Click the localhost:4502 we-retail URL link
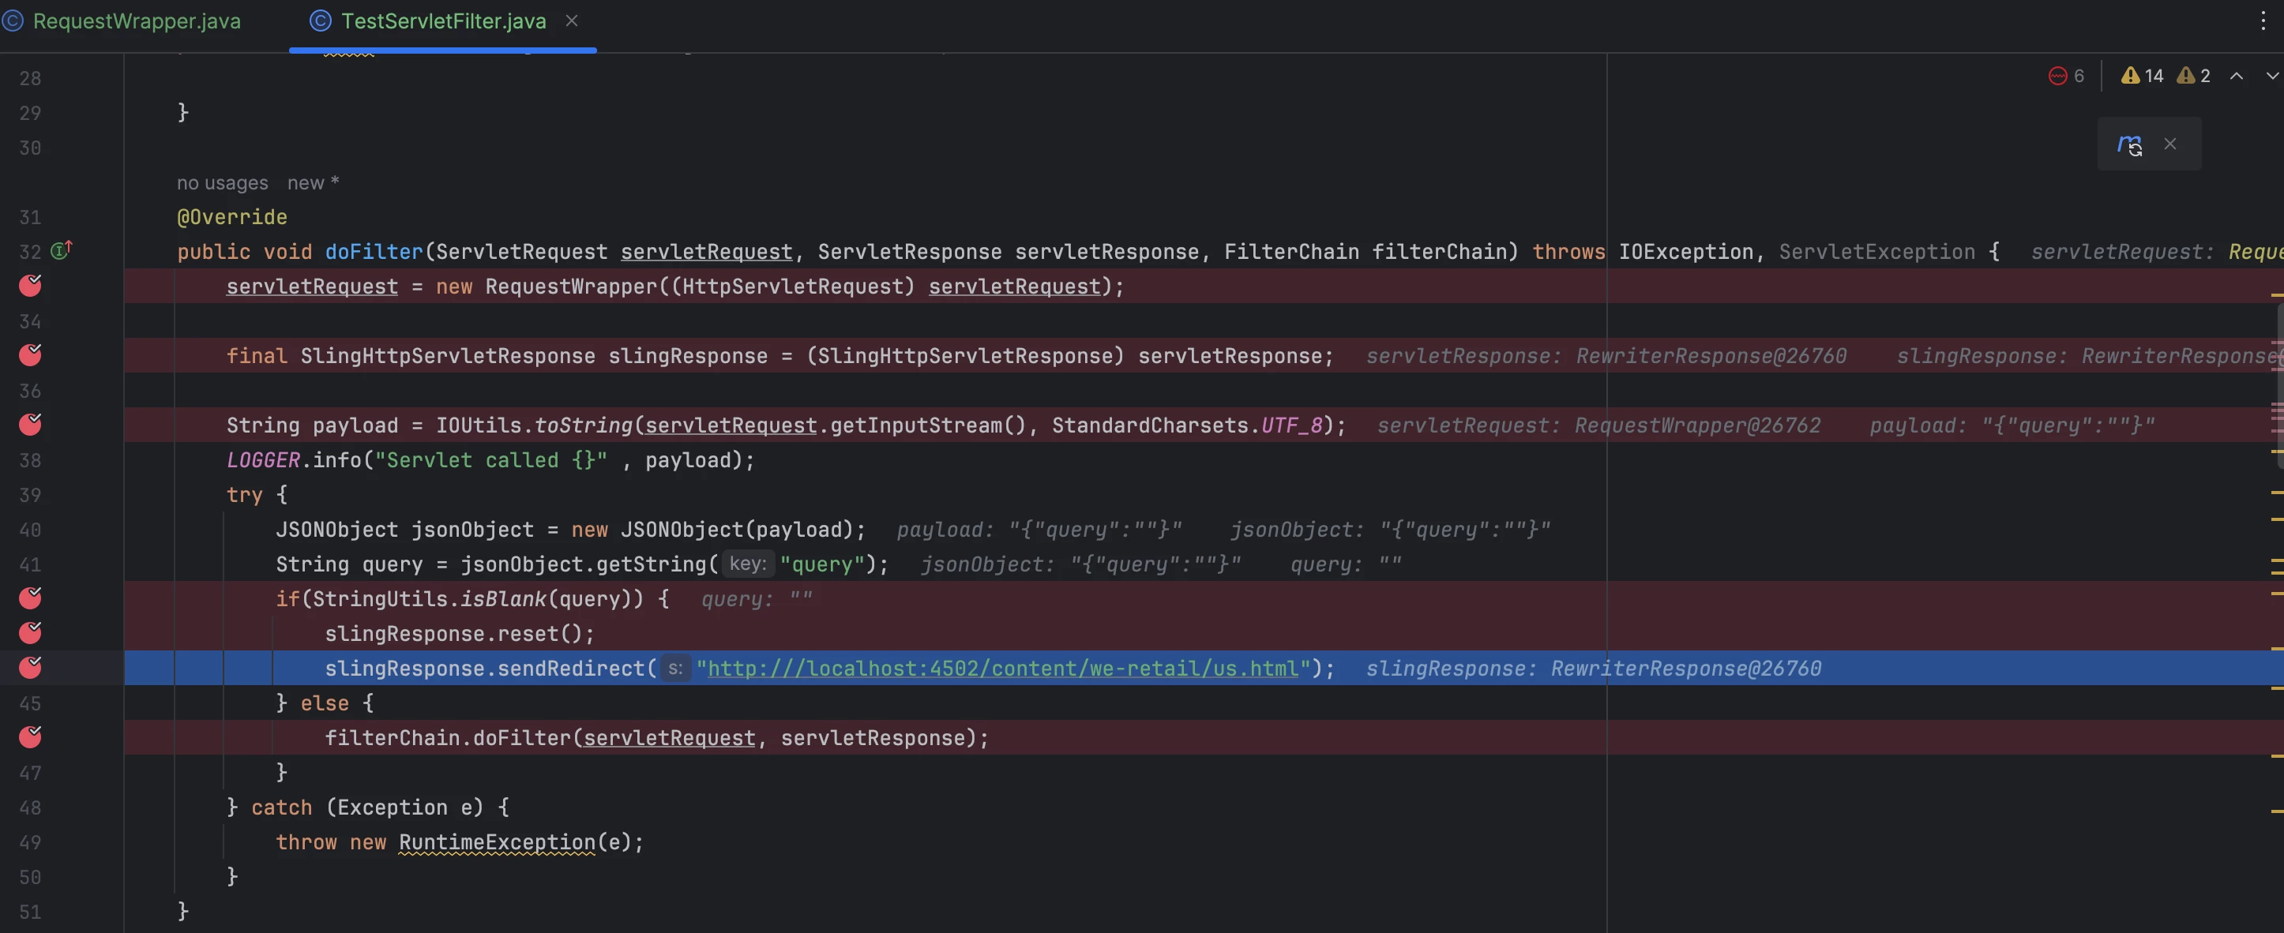The image size is (2284, 933). [1002, 668]
